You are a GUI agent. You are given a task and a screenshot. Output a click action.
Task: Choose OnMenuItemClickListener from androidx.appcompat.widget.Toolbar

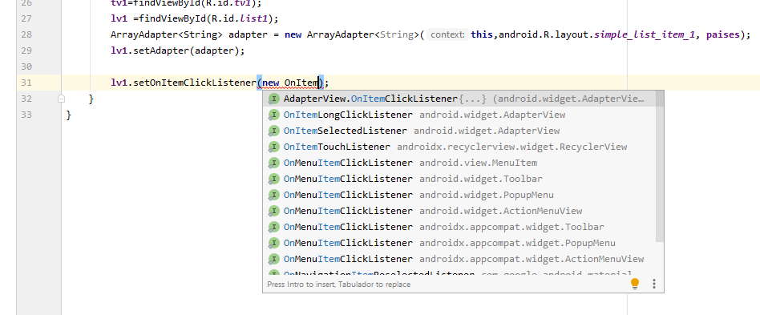pos(459,227)
